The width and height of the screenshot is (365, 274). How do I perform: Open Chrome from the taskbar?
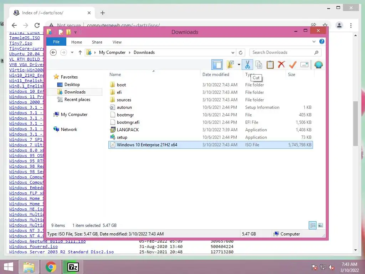[51, 267]
